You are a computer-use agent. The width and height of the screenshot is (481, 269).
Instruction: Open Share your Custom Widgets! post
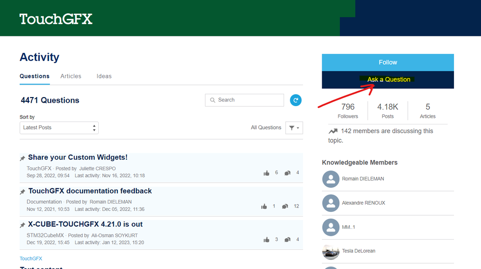pos(78,157)
